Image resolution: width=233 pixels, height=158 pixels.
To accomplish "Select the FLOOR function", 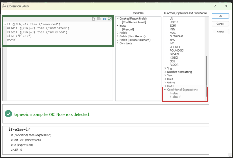I will [174, 65].
